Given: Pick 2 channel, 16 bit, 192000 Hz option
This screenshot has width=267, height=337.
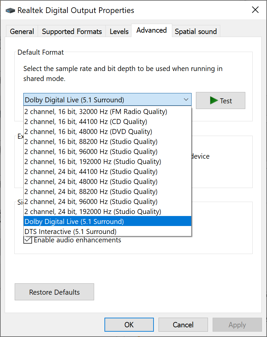Looking at the screenshot, I should click(x=107, y=162).
